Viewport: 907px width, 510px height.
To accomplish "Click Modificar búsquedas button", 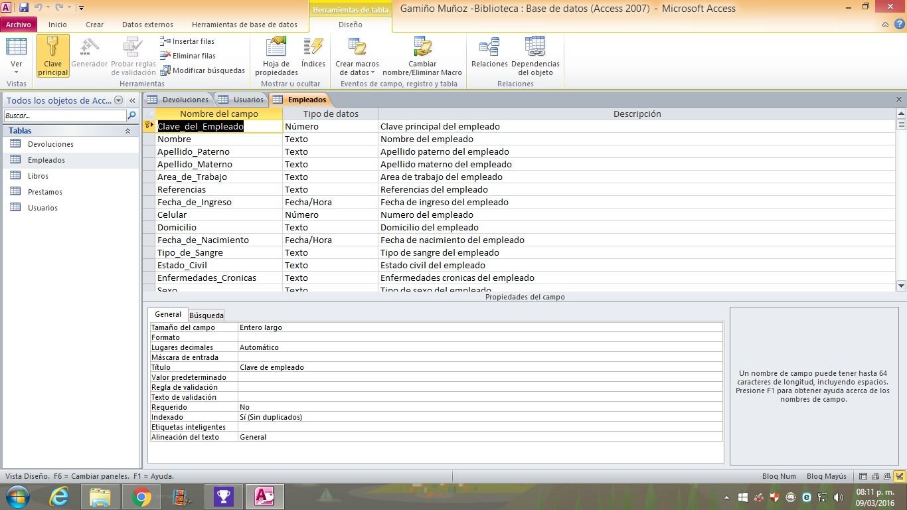I will pyautogui.click(x=203, y=70).
